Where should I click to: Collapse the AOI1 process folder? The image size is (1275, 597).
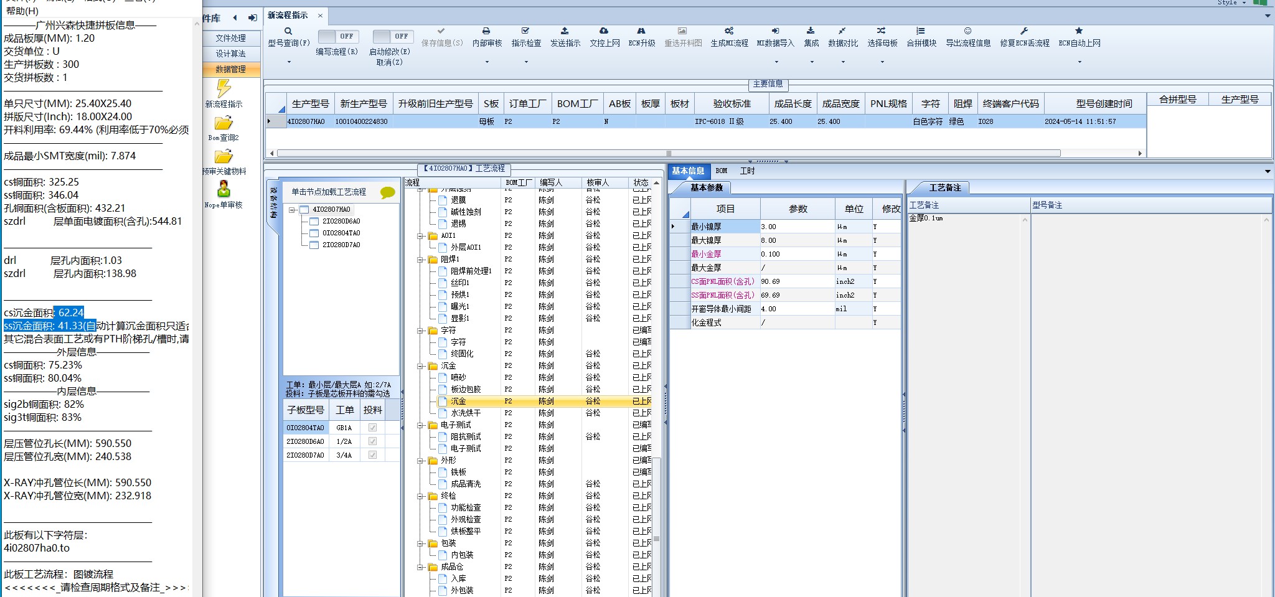point(421,236)
